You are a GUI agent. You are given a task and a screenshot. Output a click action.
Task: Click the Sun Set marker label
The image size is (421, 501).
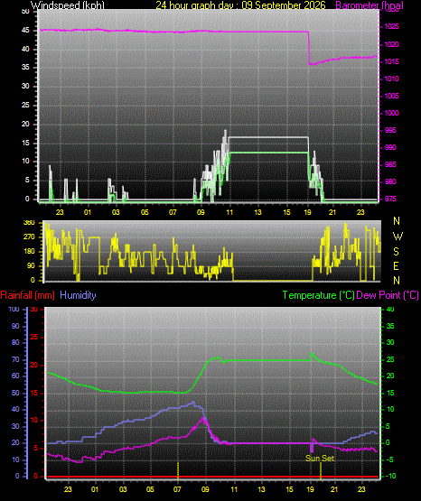point(320,459)
